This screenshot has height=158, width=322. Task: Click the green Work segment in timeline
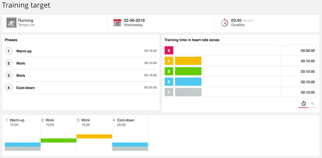coord(58,140)
